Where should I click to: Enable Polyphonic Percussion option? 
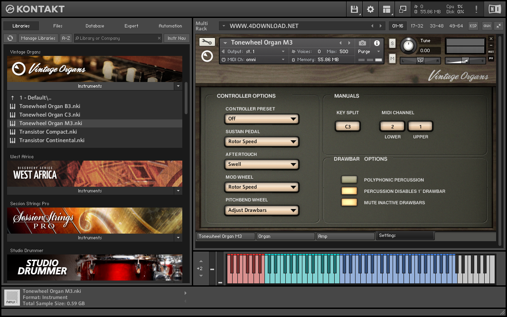(349, 180)
